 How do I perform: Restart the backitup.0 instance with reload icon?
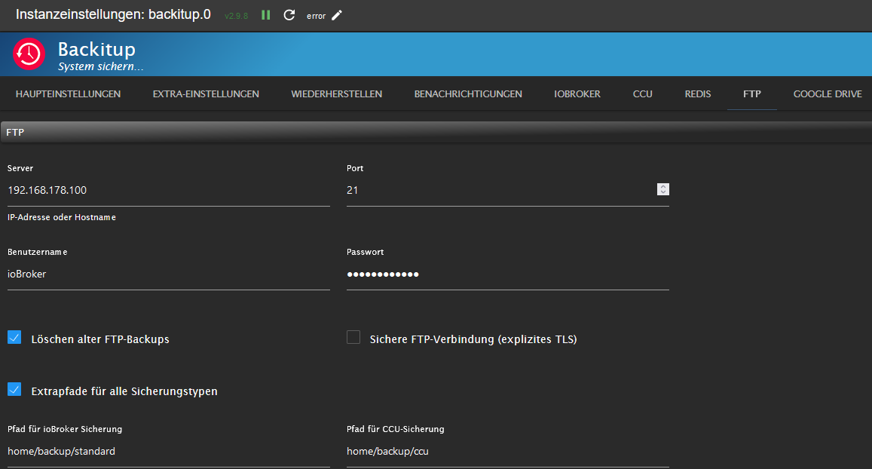[x=289, y=15]
